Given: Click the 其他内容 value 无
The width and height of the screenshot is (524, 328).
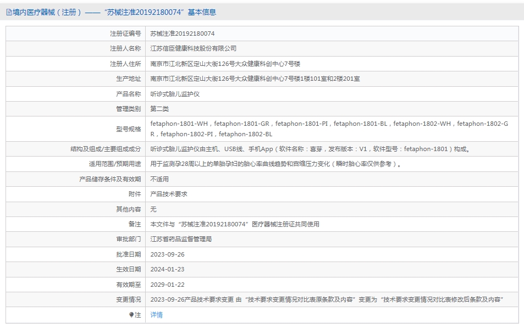Looking at the screenshot, I should tap(153, 209).
